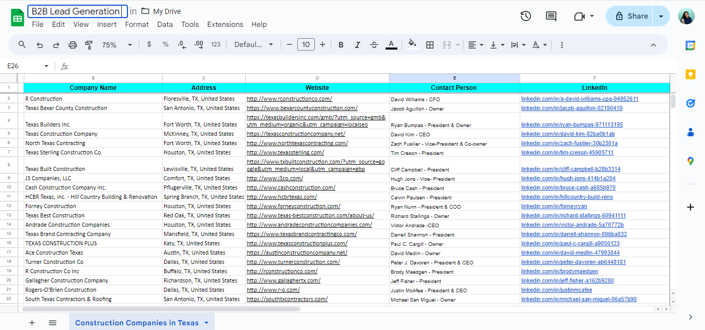Open the texassterling.com website link
This screenshot has width=705, height=330.
[285, 152]
